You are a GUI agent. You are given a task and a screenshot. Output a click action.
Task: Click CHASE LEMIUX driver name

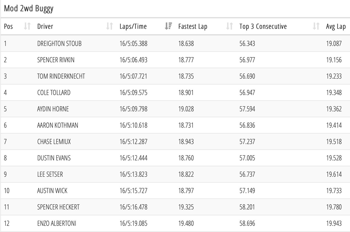tap(54, 142)
